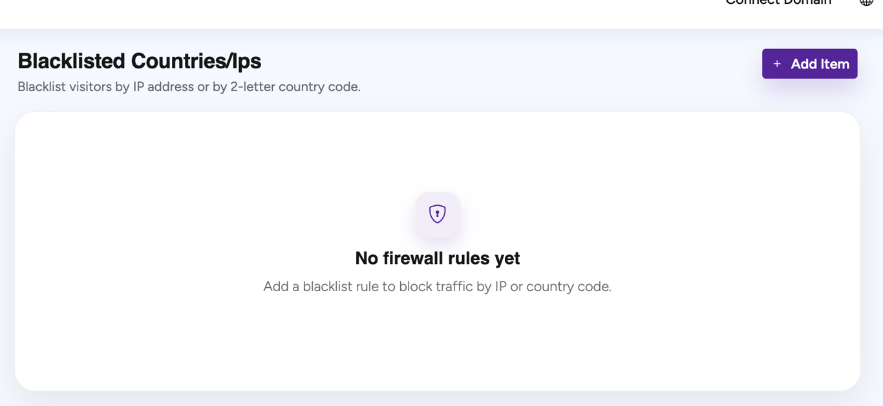Click the No firewall rules yet message
The height and width of the screenshot is (406, 883).
437,258
